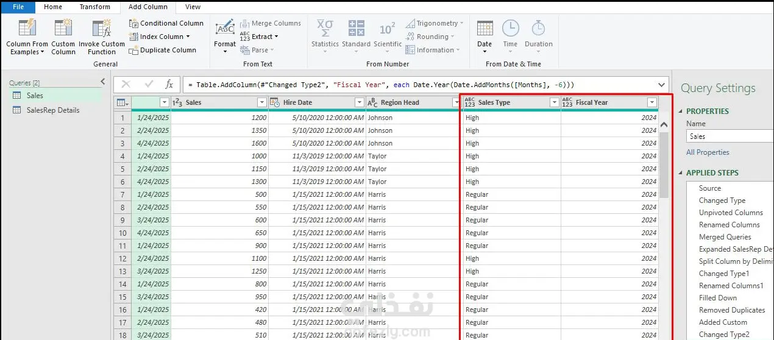Duplicate the selected column
This screenshot has width=774, height=340.
point(163,50)
